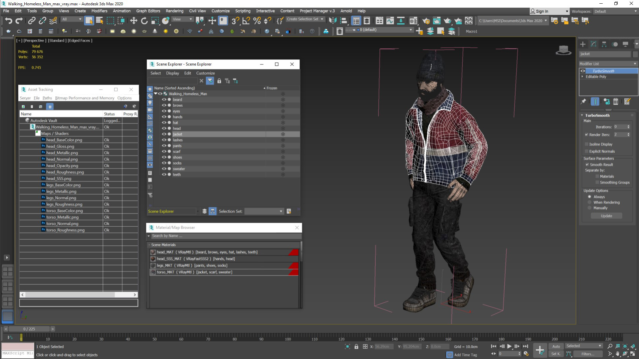The image size is (639, 359).
Task: Click the Play Animation button
Action: click(x=509, y=346)
